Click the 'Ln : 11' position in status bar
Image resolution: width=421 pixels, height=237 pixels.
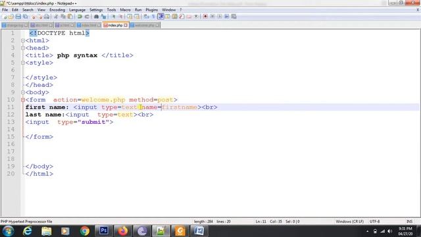point(260,222)
